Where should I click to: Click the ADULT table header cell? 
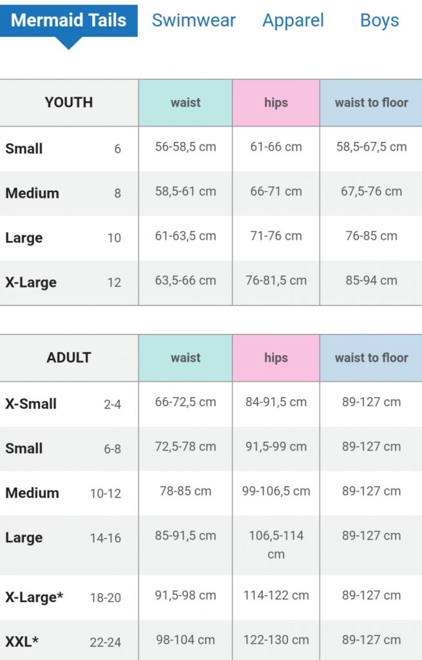pos(68,357)
